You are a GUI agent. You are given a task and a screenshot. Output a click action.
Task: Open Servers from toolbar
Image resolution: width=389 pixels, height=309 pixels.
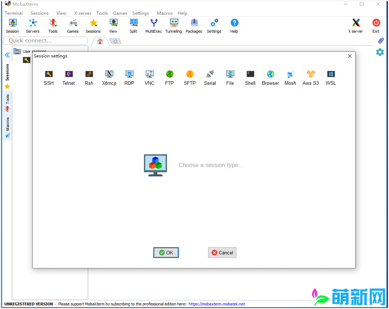[x=33, y=26]
